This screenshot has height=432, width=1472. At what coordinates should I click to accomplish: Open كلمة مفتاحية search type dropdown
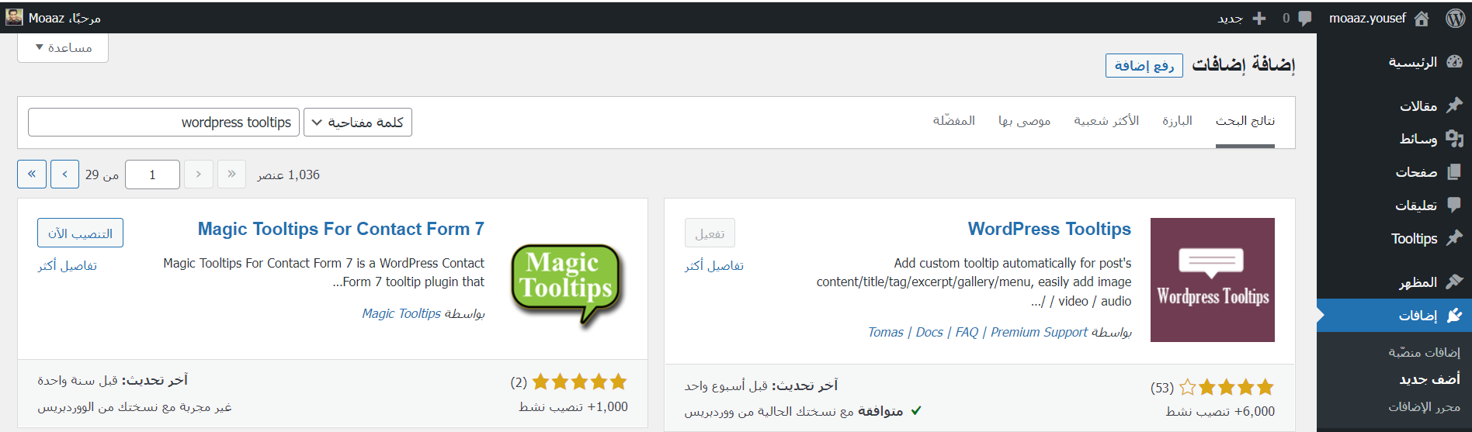358,123
